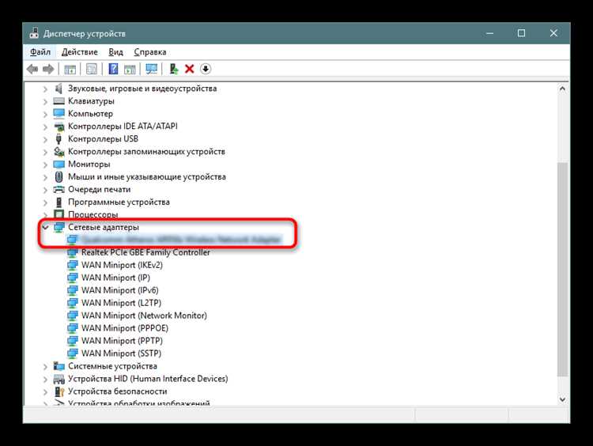The image size is (593, 446).
Task: Click the blue Help question mark toolbar icon
Action: pyautogui.click(x=115, y=70)
